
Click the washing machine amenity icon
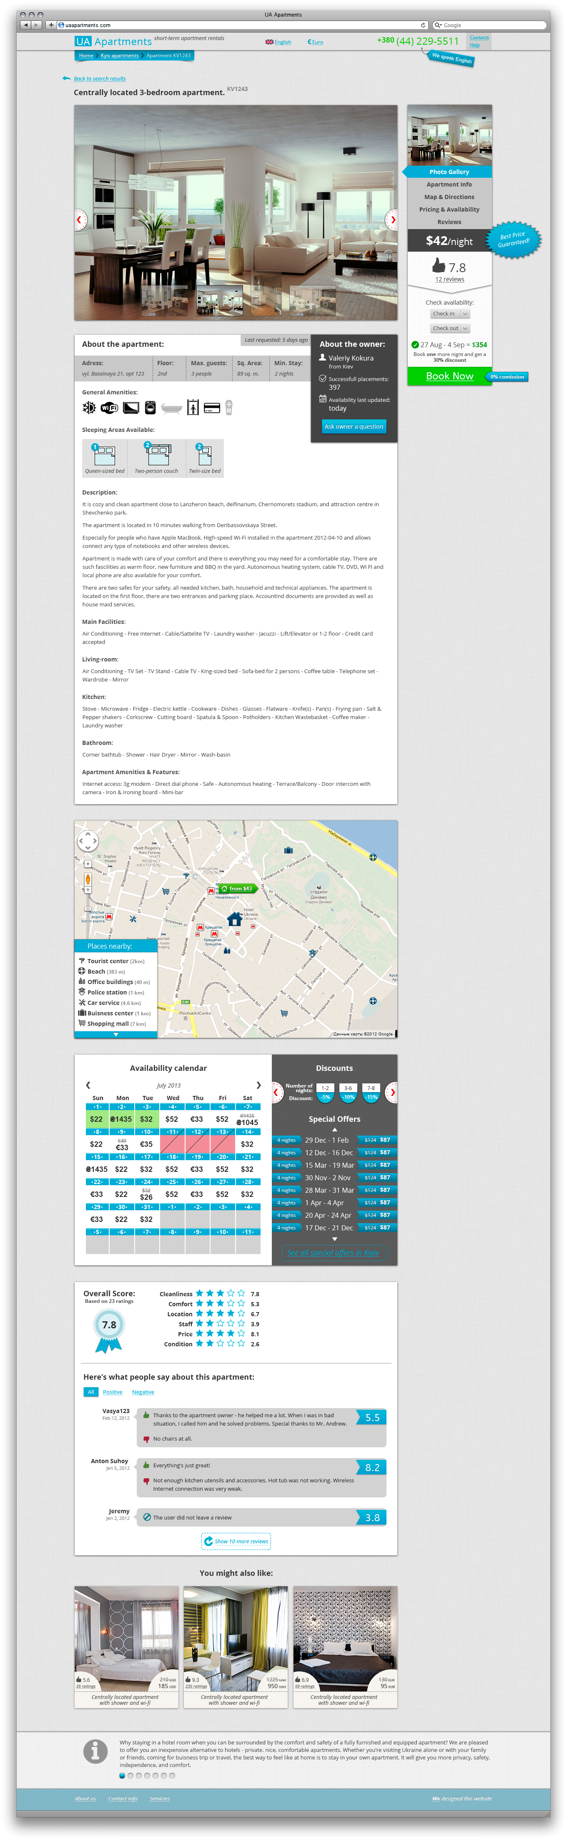point(150,407)
